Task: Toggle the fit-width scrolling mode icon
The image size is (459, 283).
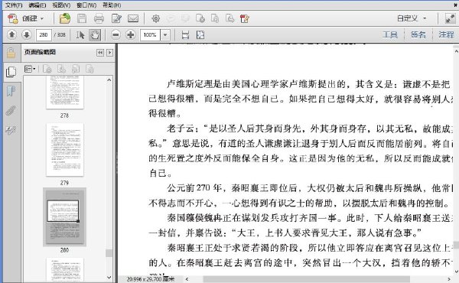Action: click(x=185, y=35)
